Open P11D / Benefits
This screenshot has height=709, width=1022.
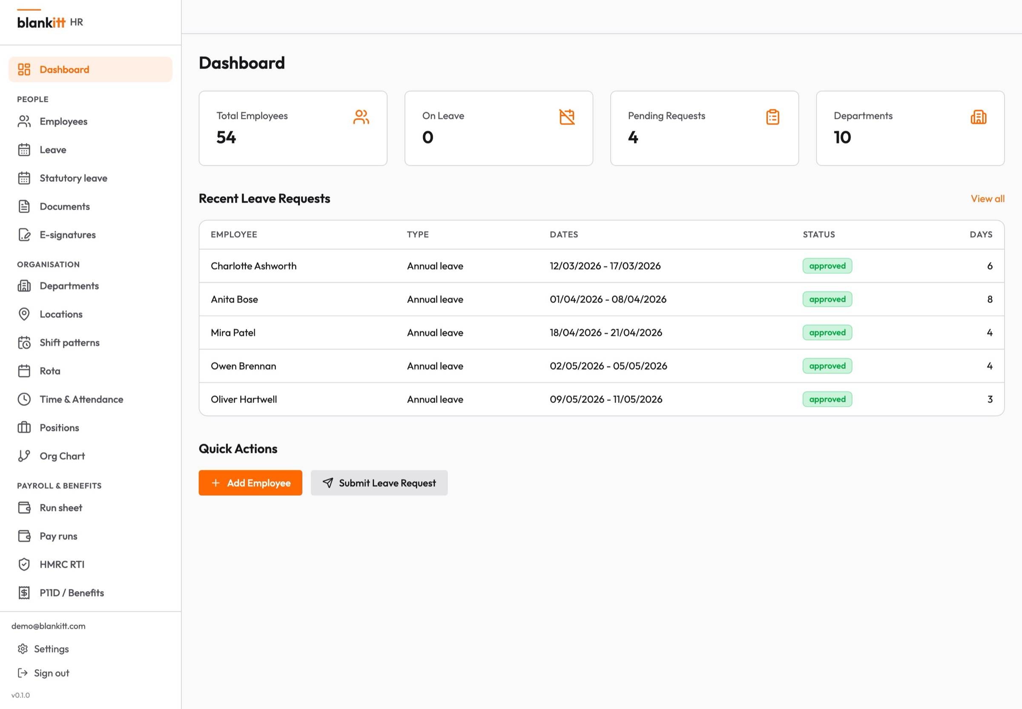(x=90, y=593)
